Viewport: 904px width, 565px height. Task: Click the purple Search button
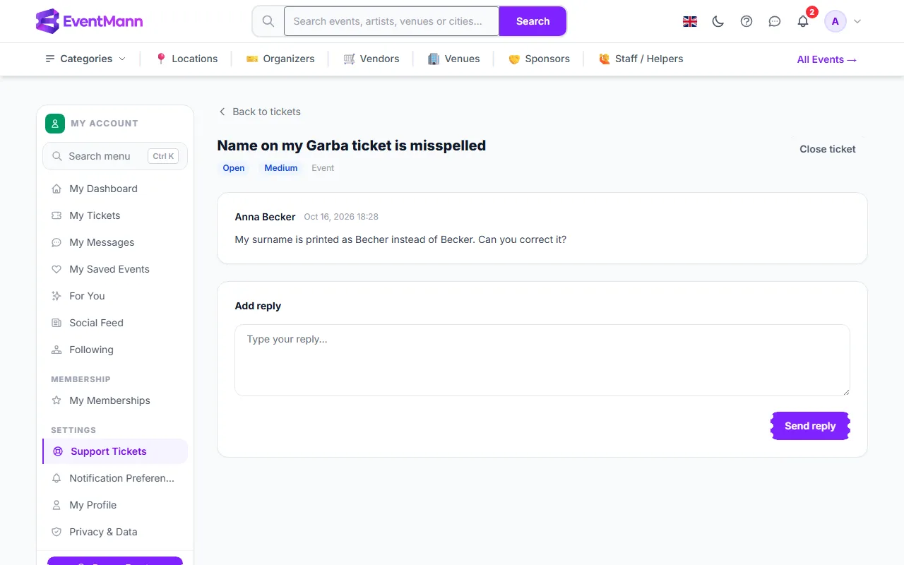pyautogui.click(x=533, y=21)
